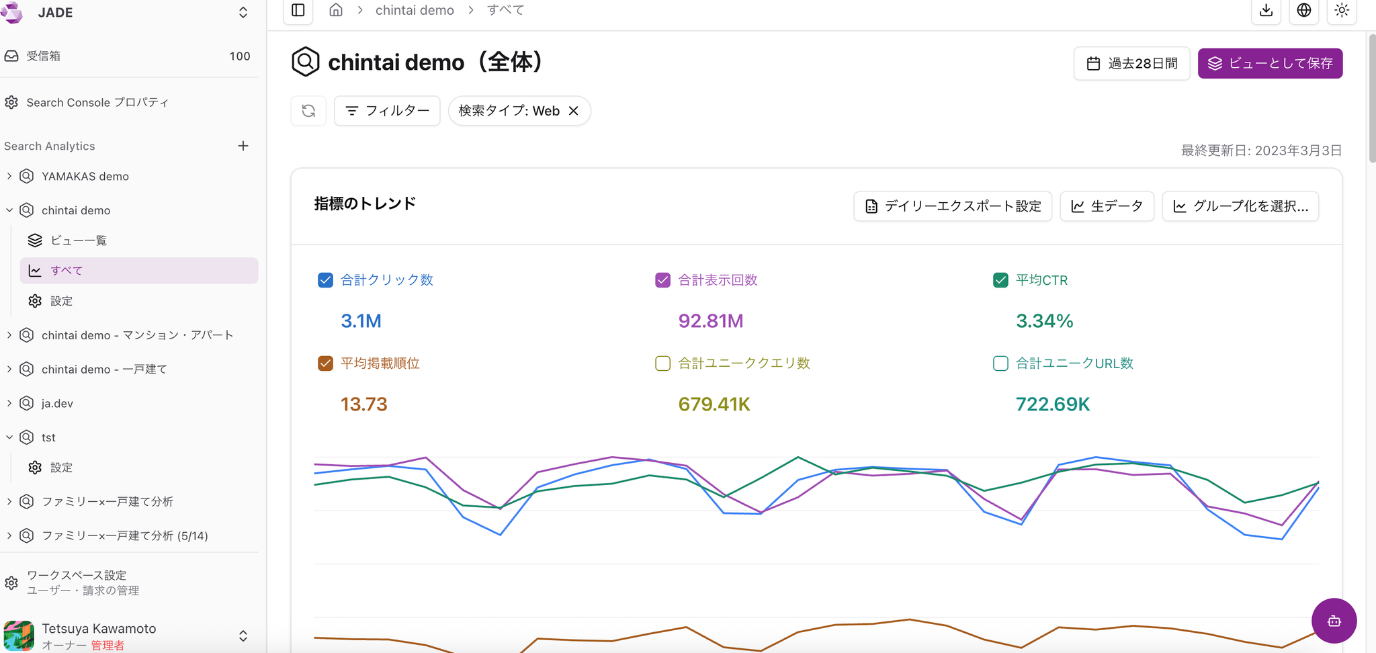Click the refresh data icon
The image size is (1376, 653).
[308, 111]
